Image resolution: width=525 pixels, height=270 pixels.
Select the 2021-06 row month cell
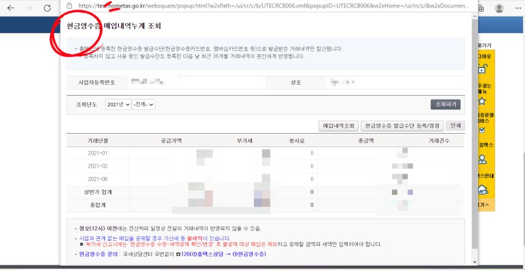(98, 179)
